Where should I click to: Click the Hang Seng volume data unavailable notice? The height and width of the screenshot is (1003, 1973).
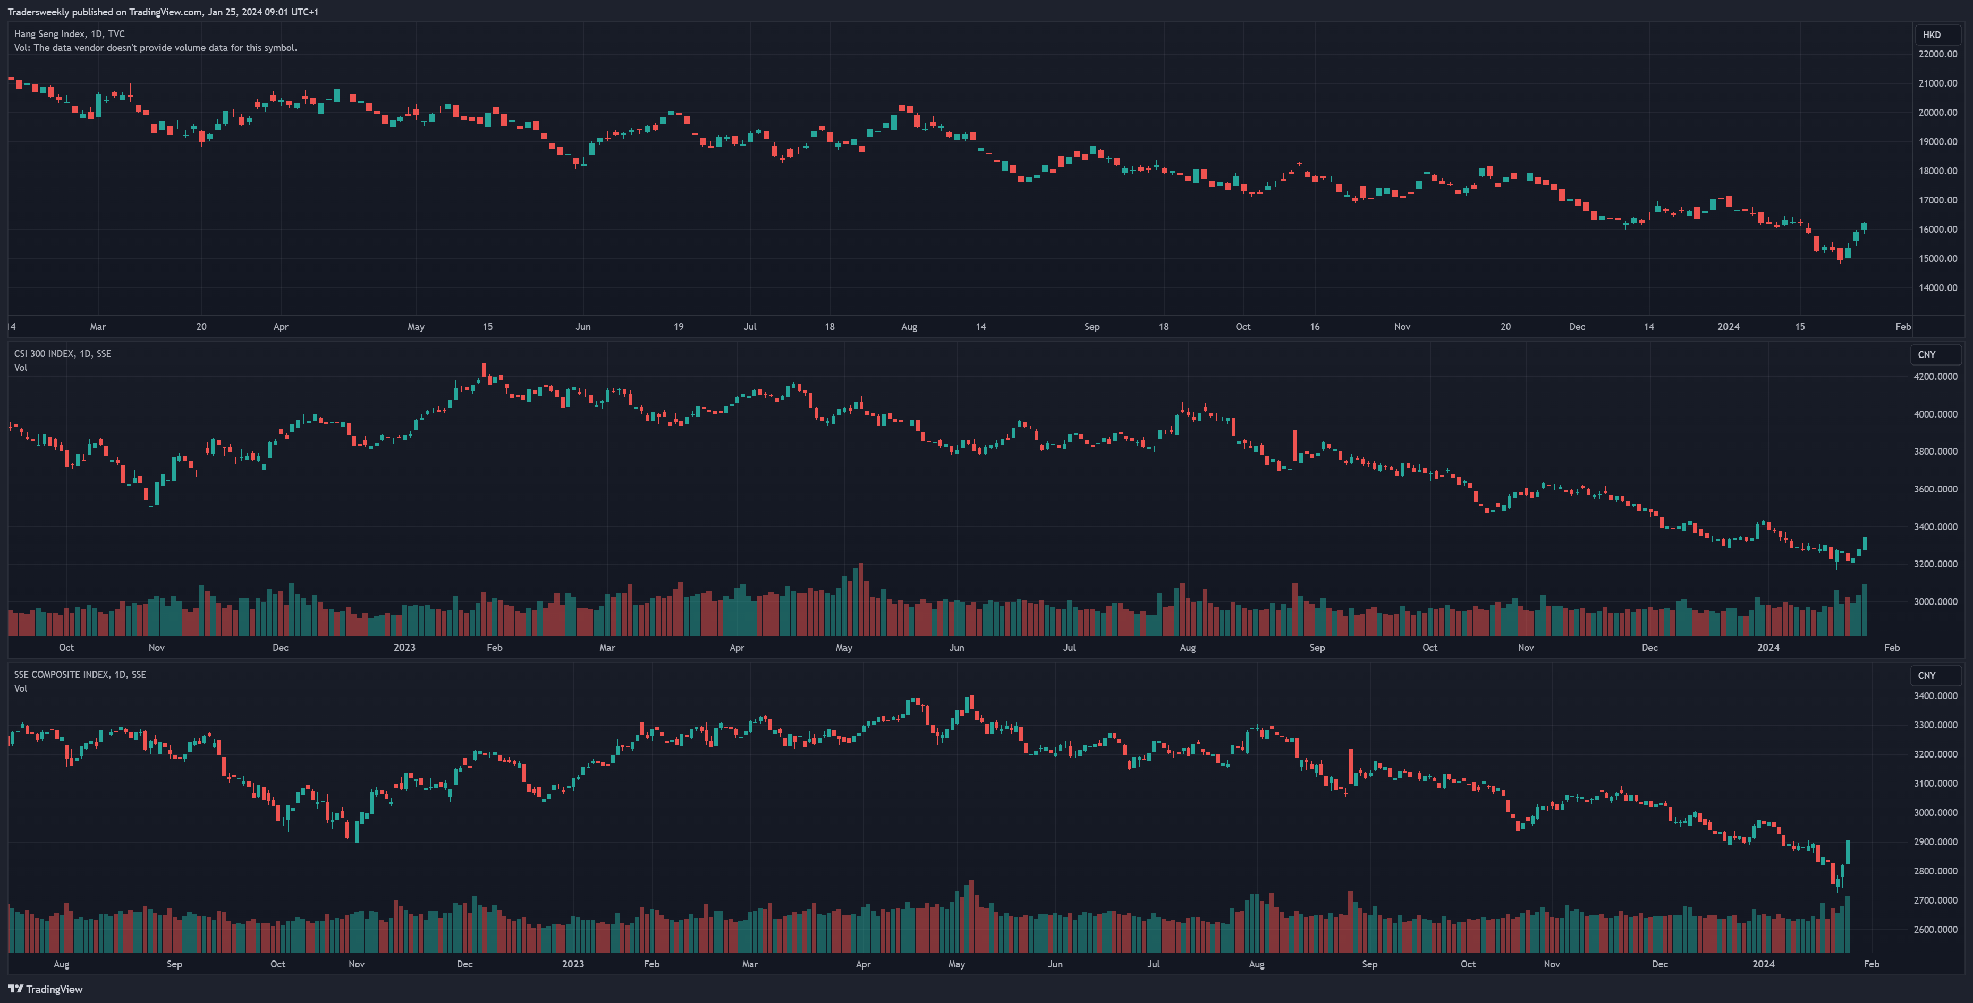point(156,47)
